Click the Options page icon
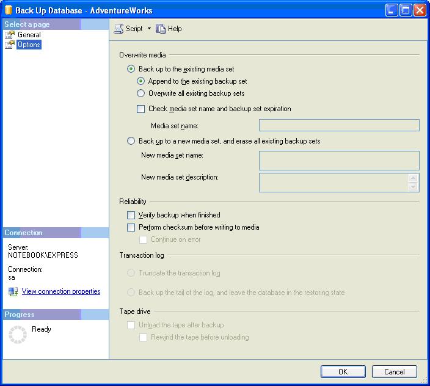Image resolution: width=430 pixels, height=386 pixels. (x=10, y=45)
